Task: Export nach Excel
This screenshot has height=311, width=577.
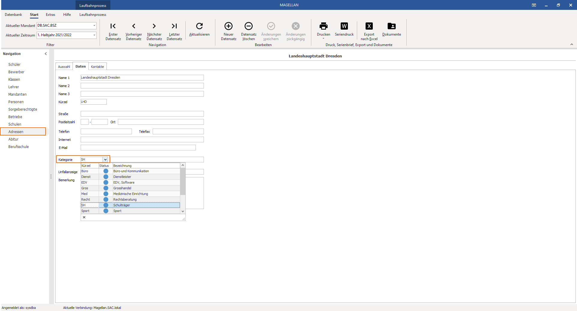Action: coord(369,31)
